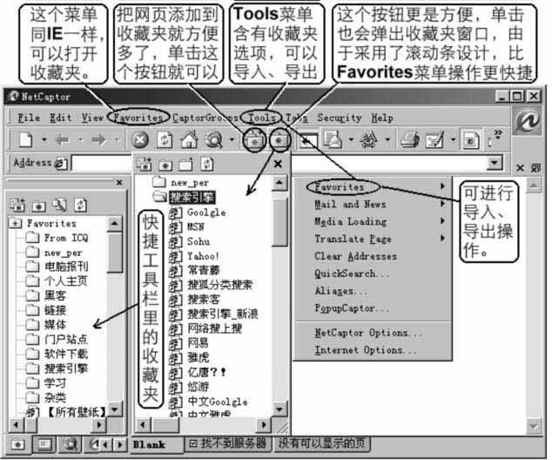Choose Aliases... menu entry
This screenshot has width=552, height=460.
(x=374, y=291)
